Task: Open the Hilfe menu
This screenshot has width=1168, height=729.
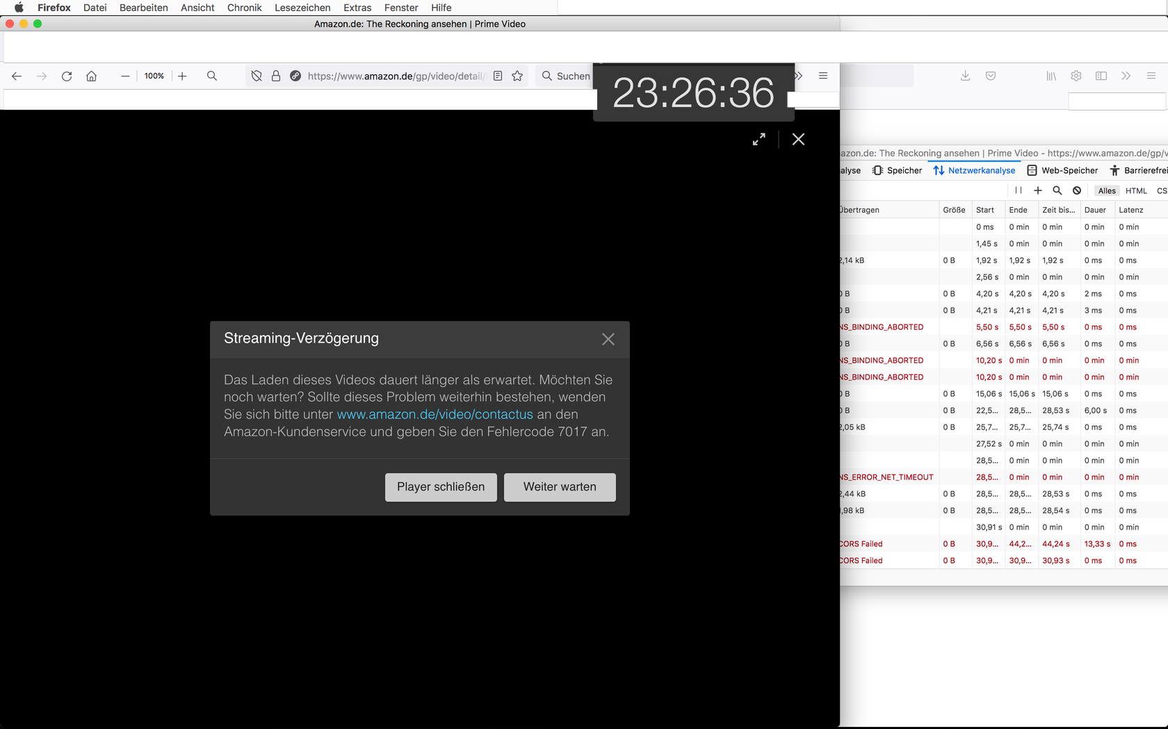Action: pos(441,8)
